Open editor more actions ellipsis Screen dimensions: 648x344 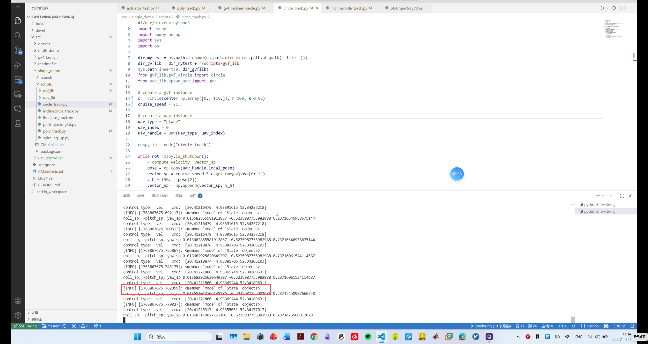(630, 8)
